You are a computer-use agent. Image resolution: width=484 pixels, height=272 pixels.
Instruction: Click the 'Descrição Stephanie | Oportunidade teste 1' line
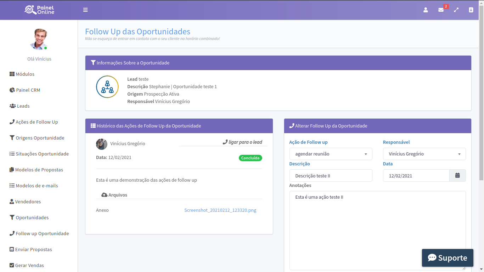tap(172, 86)
